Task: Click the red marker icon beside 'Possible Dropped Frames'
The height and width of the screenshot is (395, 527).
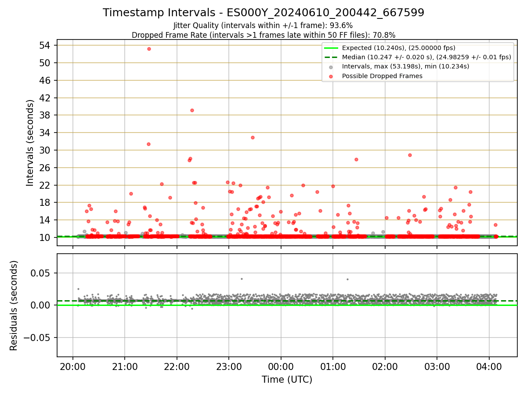Action: point(331,76)
